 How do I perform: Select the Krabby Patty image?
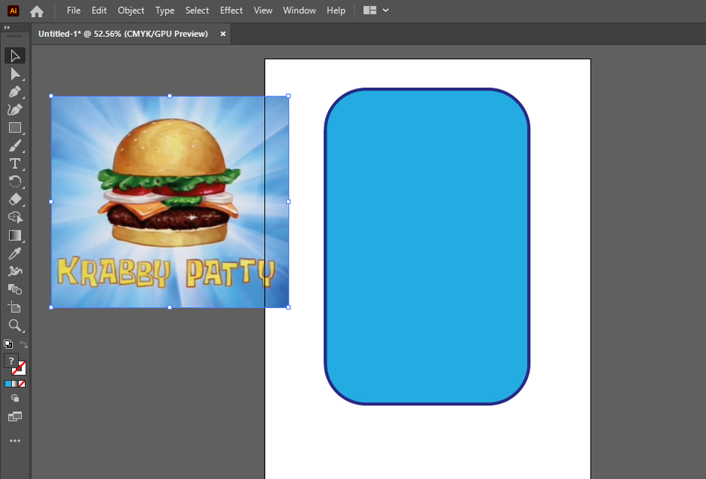point(170,202)
